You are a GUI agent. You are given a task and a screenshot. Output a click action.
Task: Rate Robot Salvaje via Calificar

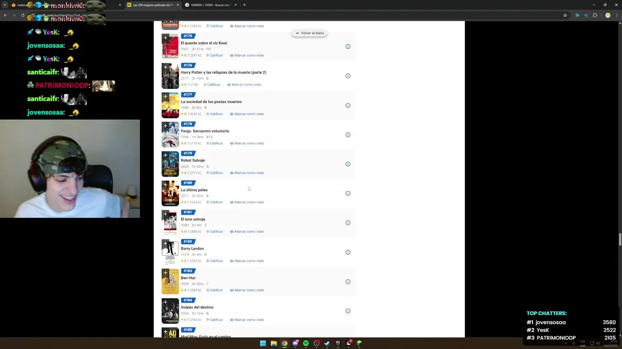pos(215,173)
